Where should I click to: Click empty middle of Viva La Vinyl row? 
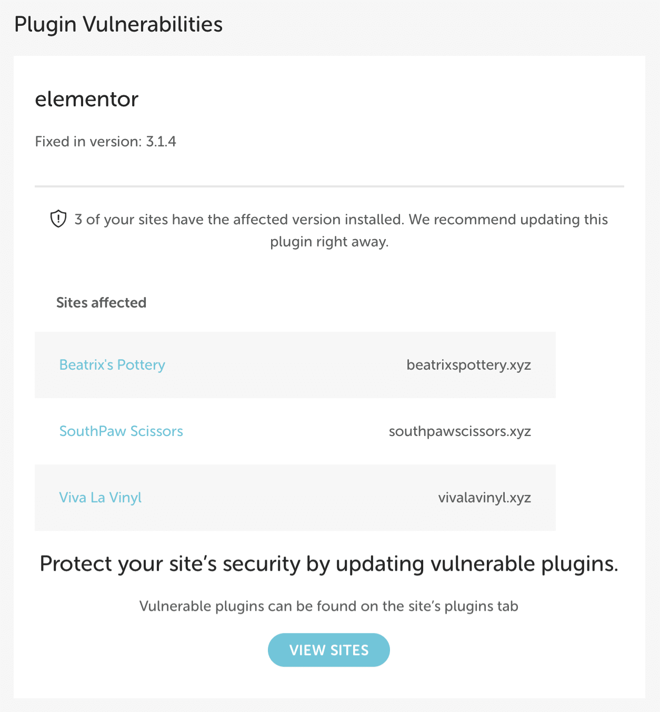click(x=284, y=498)
